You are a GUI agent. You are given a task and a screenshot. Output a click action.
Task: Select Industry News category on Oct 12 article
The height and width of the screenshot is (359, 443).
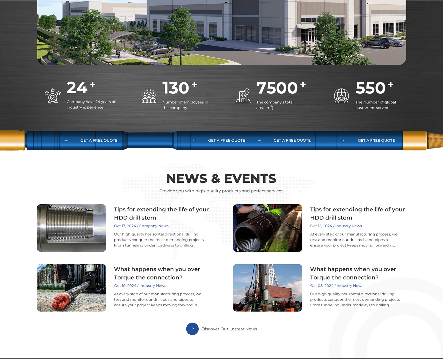[348, 226]
